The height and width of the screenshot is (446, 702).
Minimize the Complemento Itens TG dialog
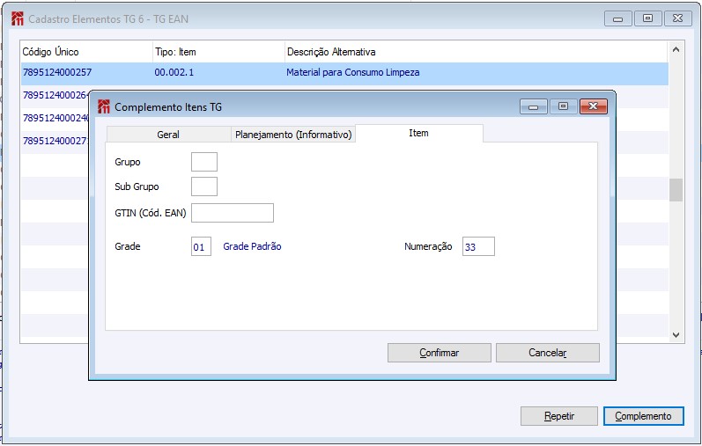click(533, 106)
